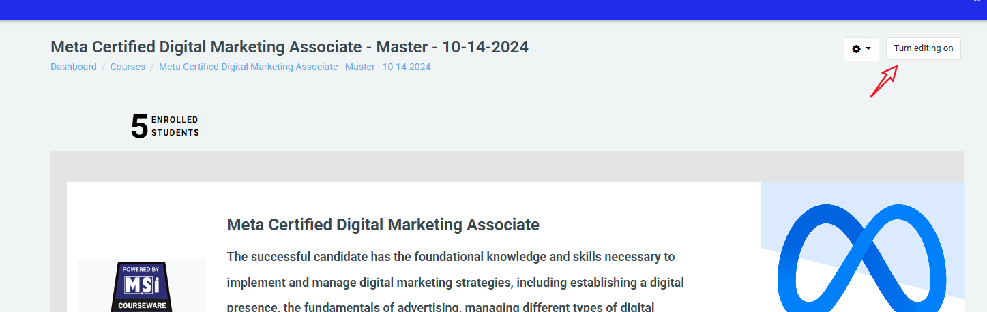Click the first breadcrumb slash separator
This screenshot has width=987, height=312.
coord(104,67)
